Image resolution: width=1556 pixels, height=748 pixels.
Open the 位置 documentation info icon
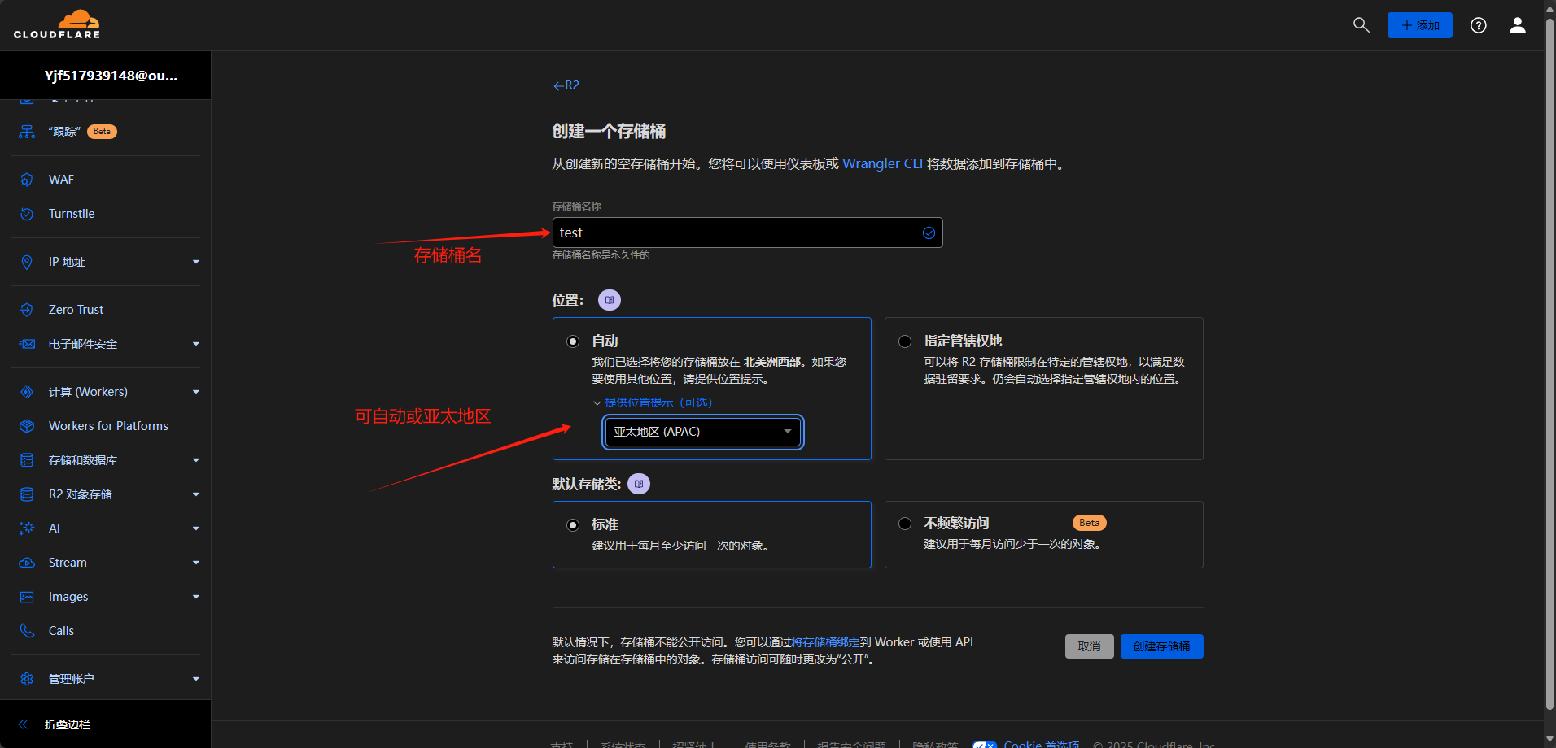point(610,300)
